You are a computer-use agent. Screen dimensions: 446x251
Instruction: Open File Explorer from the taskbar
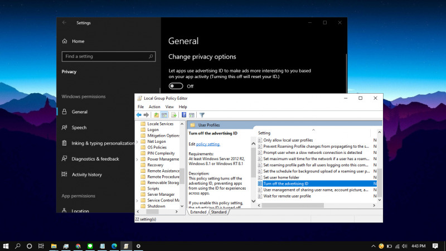pyautogui.click(x=54, y=246)
